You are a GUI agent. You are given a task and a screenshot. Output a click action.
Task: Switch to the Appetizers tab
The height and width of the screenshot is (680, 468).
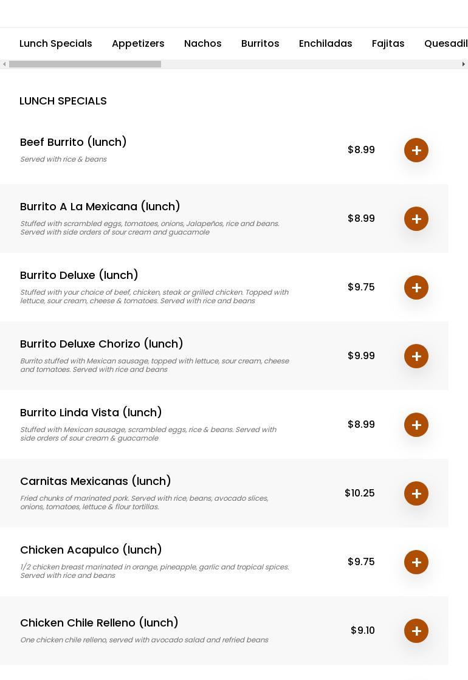pos(138,44)
